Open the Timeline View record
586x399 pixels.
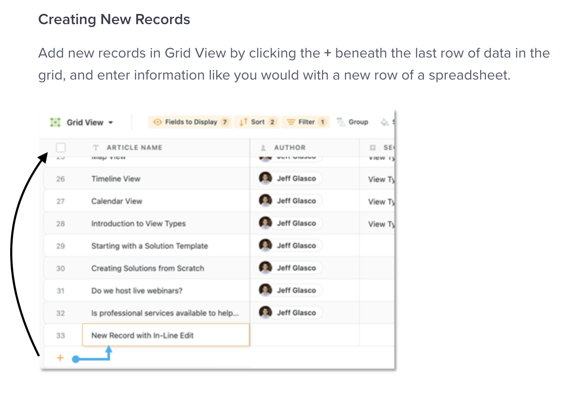click(x=116, y=179)
